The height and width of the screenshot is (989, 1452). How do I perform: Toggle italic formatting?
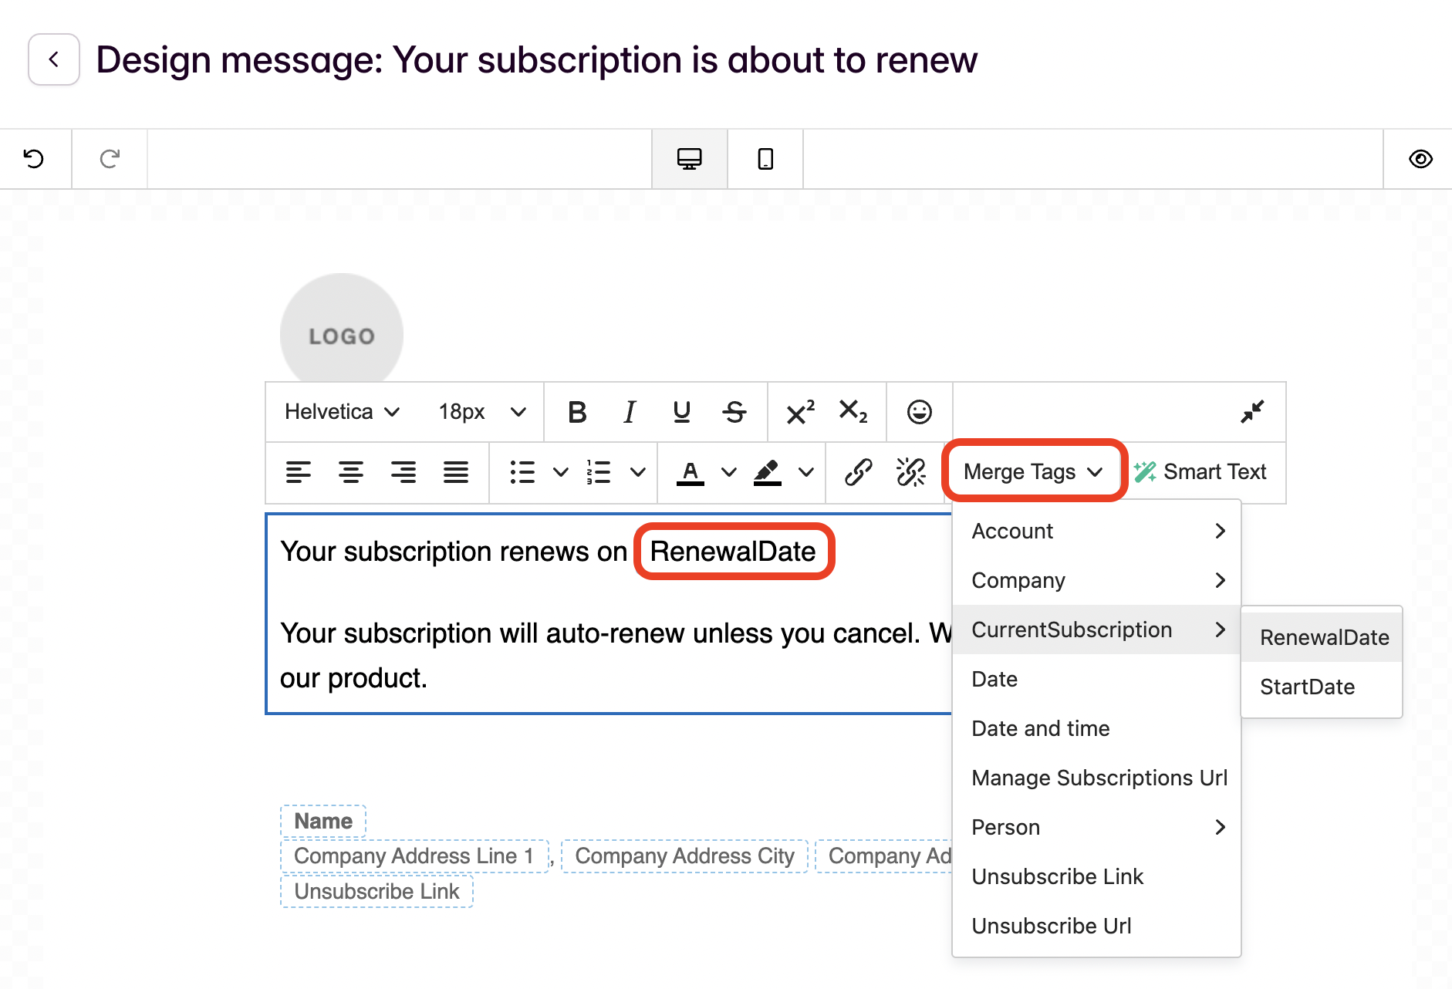pyautogui.click(x=630, y=412)
